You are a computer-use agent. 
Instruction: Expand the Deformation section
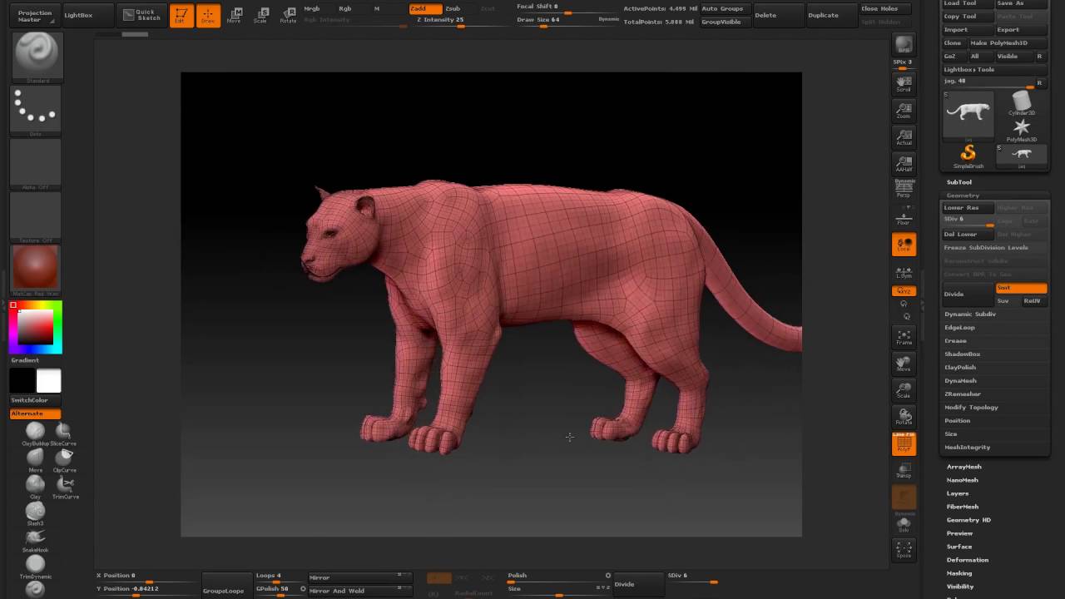click(968, 560)
